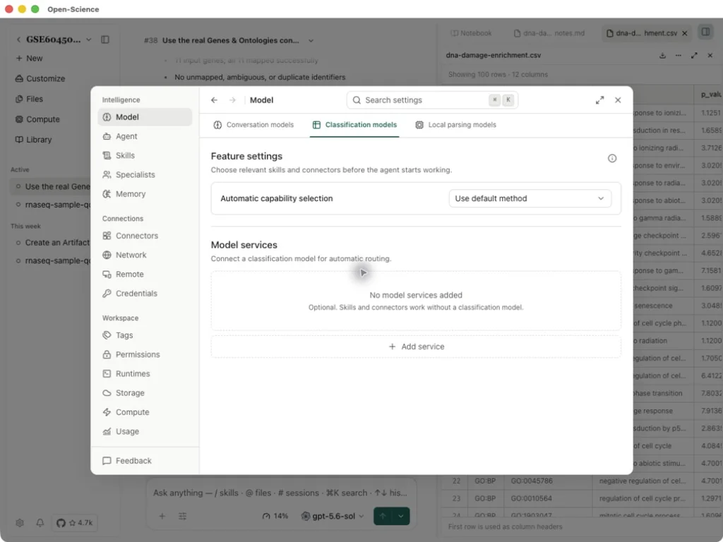Expand the session #38 title dropdown
The height and width of the screenshot is (542, 723).
coord(311,40)
